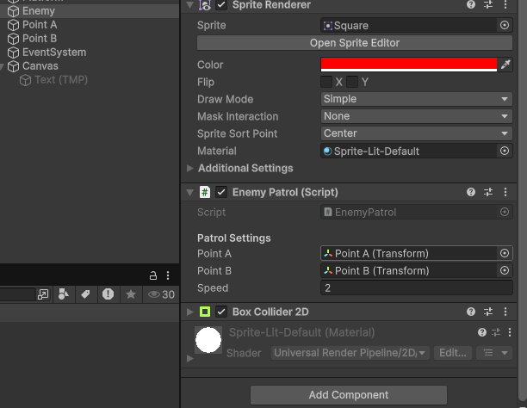Click the shader Edit... button
This screenshot has height=408, width=527.
453,353
